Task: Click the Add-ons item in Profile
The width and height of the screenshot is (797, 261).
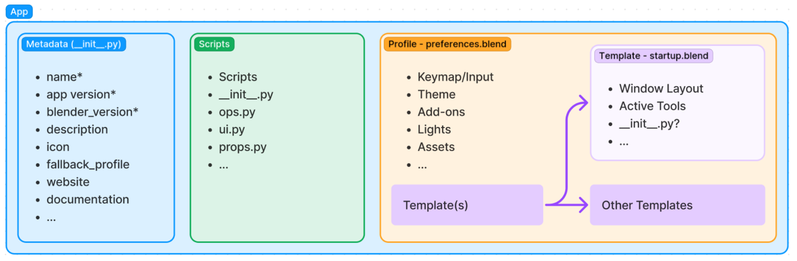Action: 441,112
